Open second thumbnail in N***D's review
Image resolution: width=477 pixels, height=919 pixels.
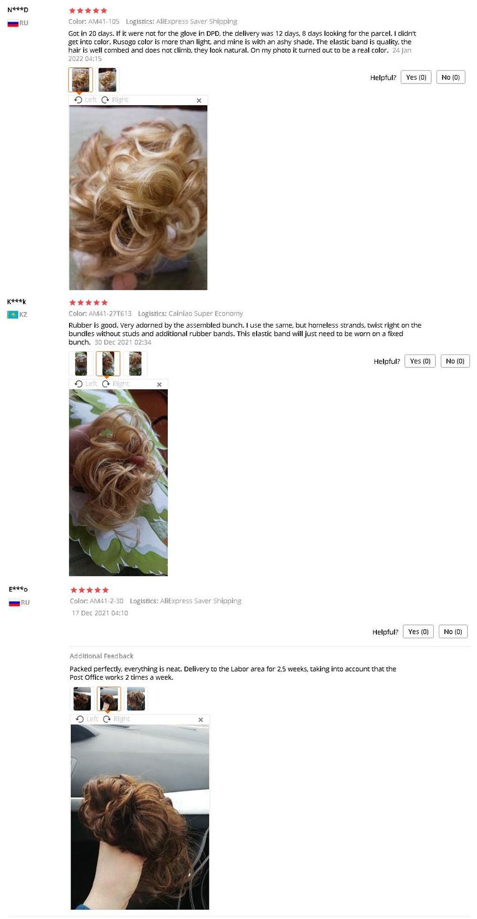pyautogui.click(x=107, y=80)
